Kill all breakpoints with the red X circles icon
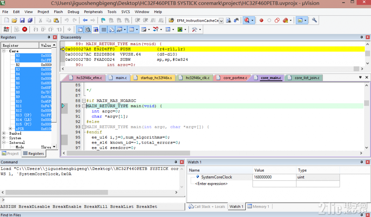This screenshot has width=371, height=217. click(285, 21)
